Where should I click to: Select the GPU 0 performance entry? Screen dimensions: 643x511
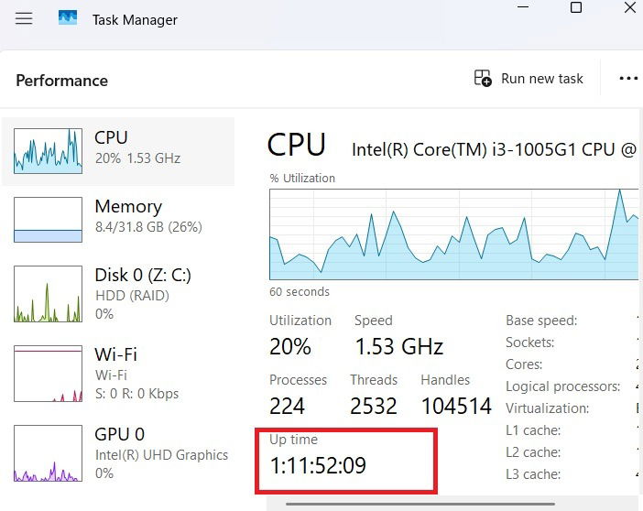(x=118, y=453)
